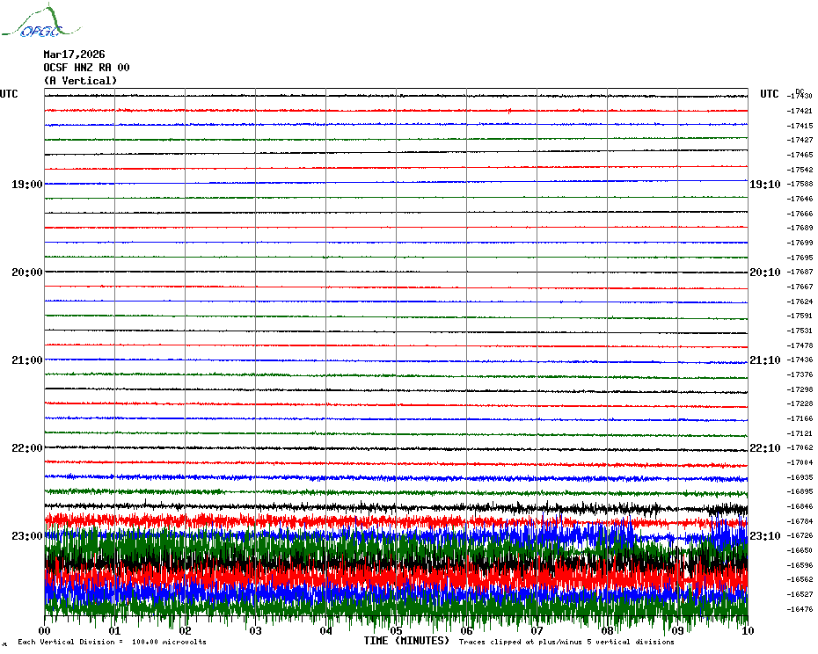Click the DC offset value -17415
The width and height of the screenshot is (818, 654).
point(800,126)
